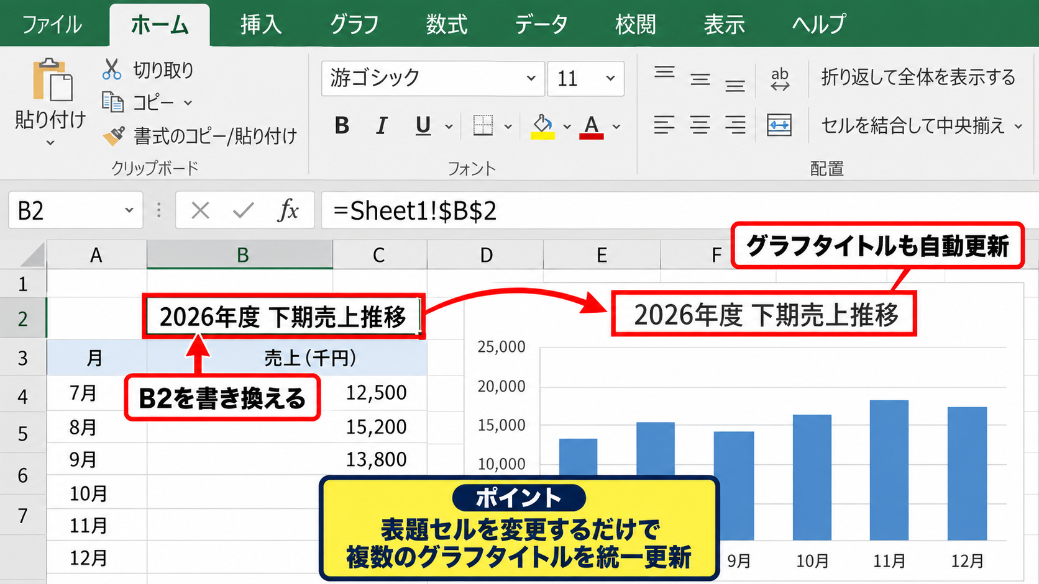The width and height of the screenshot is (1039, 584).
Task: Click the Format Painter brush icon
Action: pos(113,136)
